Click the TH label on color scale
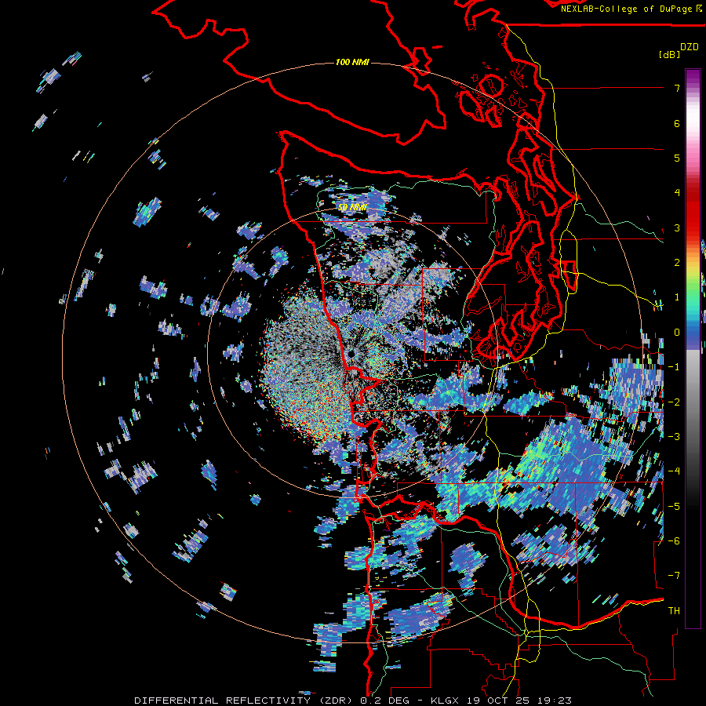The width and height of the screenshot is (706, 706). pyautogui.click(x=674, y=611)
